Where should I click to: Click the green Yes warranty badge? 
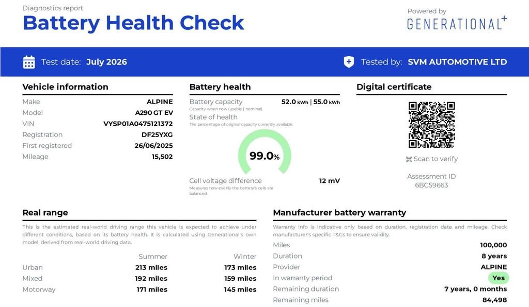tap(499, 278)
